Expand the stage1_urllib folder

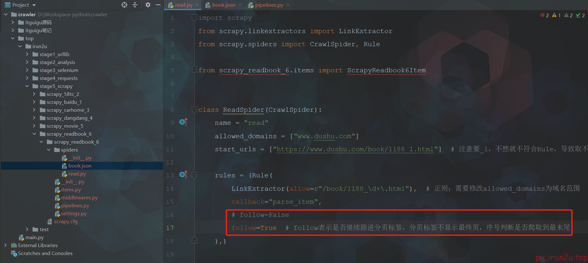pyautogui.click(x=27, y=54)
